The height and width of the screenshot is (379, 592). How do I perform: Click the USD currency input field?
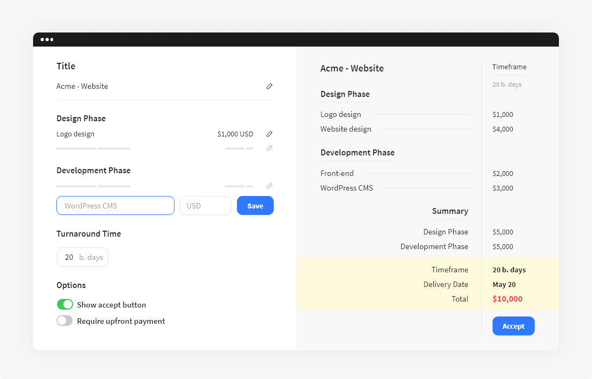pos(205,205)
